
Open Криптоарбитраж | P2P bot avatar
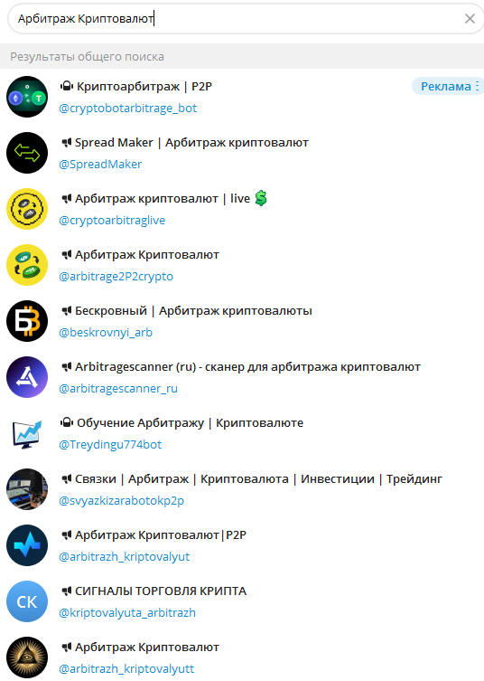point(27,97)
